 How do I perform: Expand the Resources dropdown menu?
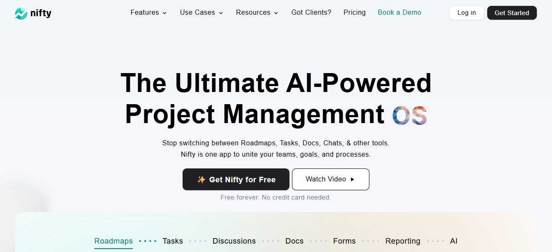[257, 13]
